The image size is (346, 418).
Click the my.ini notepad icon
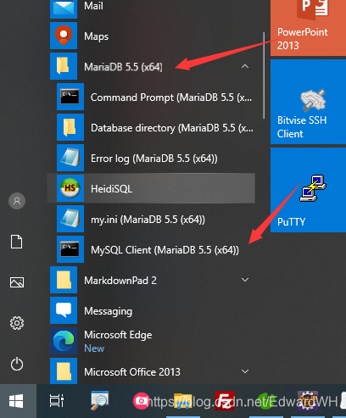click(70, 219)
